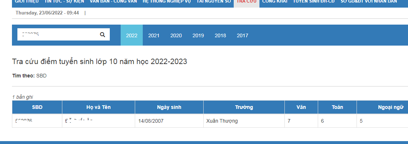Click the Thursday 23/06/2022 date text
Screen dimensions: 408x144
coord(47,13)
